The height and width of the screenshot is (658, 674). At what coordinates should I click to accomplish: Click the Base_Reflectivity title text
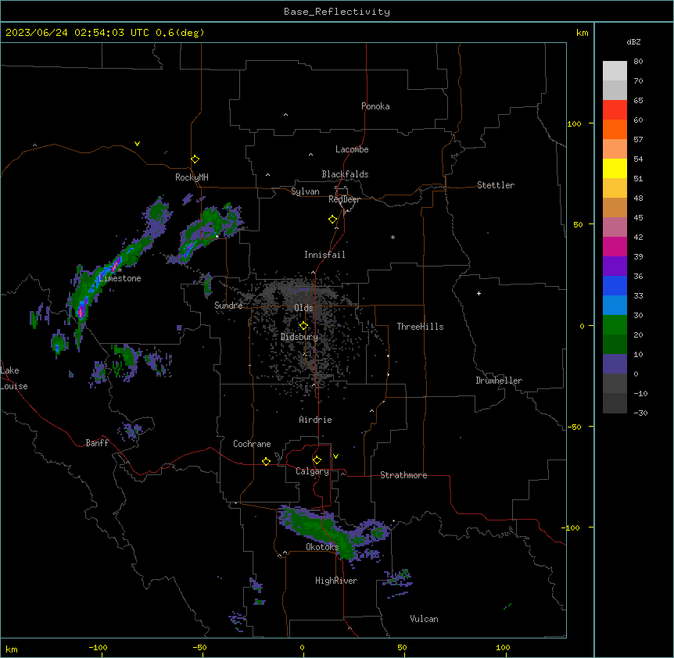point(337,12)
